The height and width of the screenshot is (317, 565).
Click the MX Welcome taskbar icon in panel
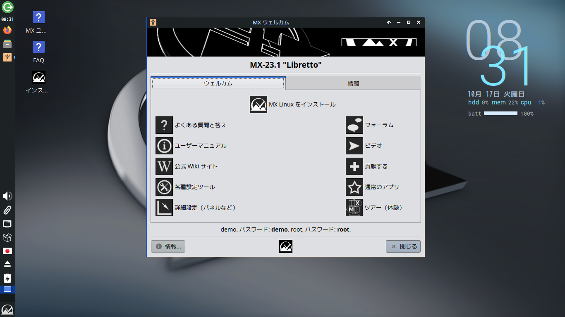click(x=7, y=57)
